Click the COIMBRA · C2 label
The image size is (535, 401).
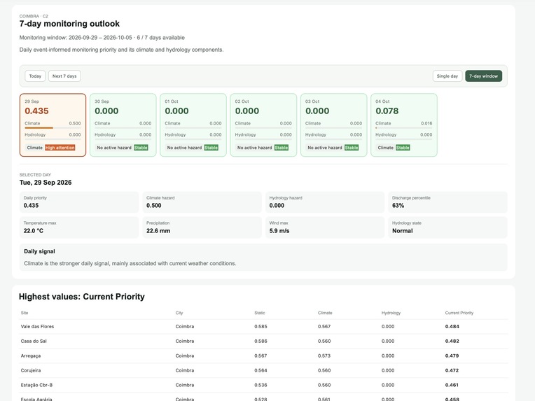pos(34,16)
